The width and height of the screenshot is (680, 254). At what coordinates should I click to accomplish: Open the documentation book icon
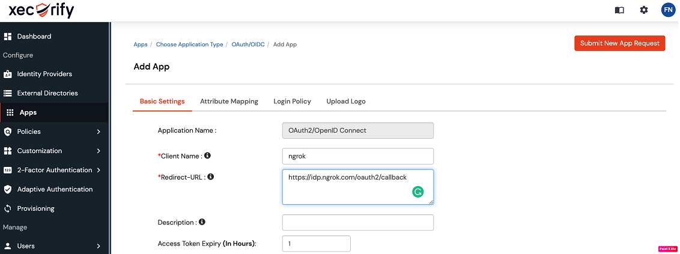click(x=619, y=10)
